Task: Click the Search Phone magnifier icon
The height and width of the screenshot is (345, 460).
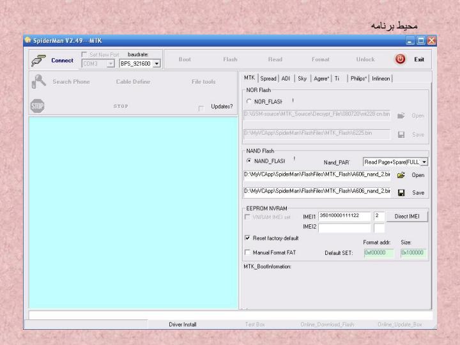Action: (38, 82)
